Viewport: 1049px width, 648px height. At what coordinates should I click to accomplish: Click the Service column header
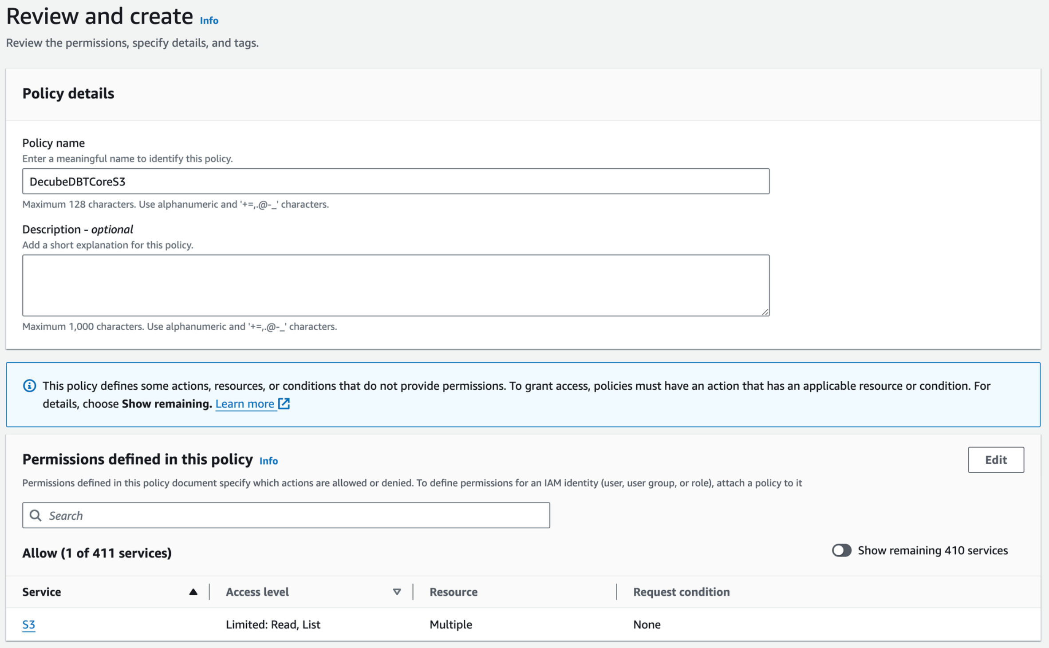[42, 592]
